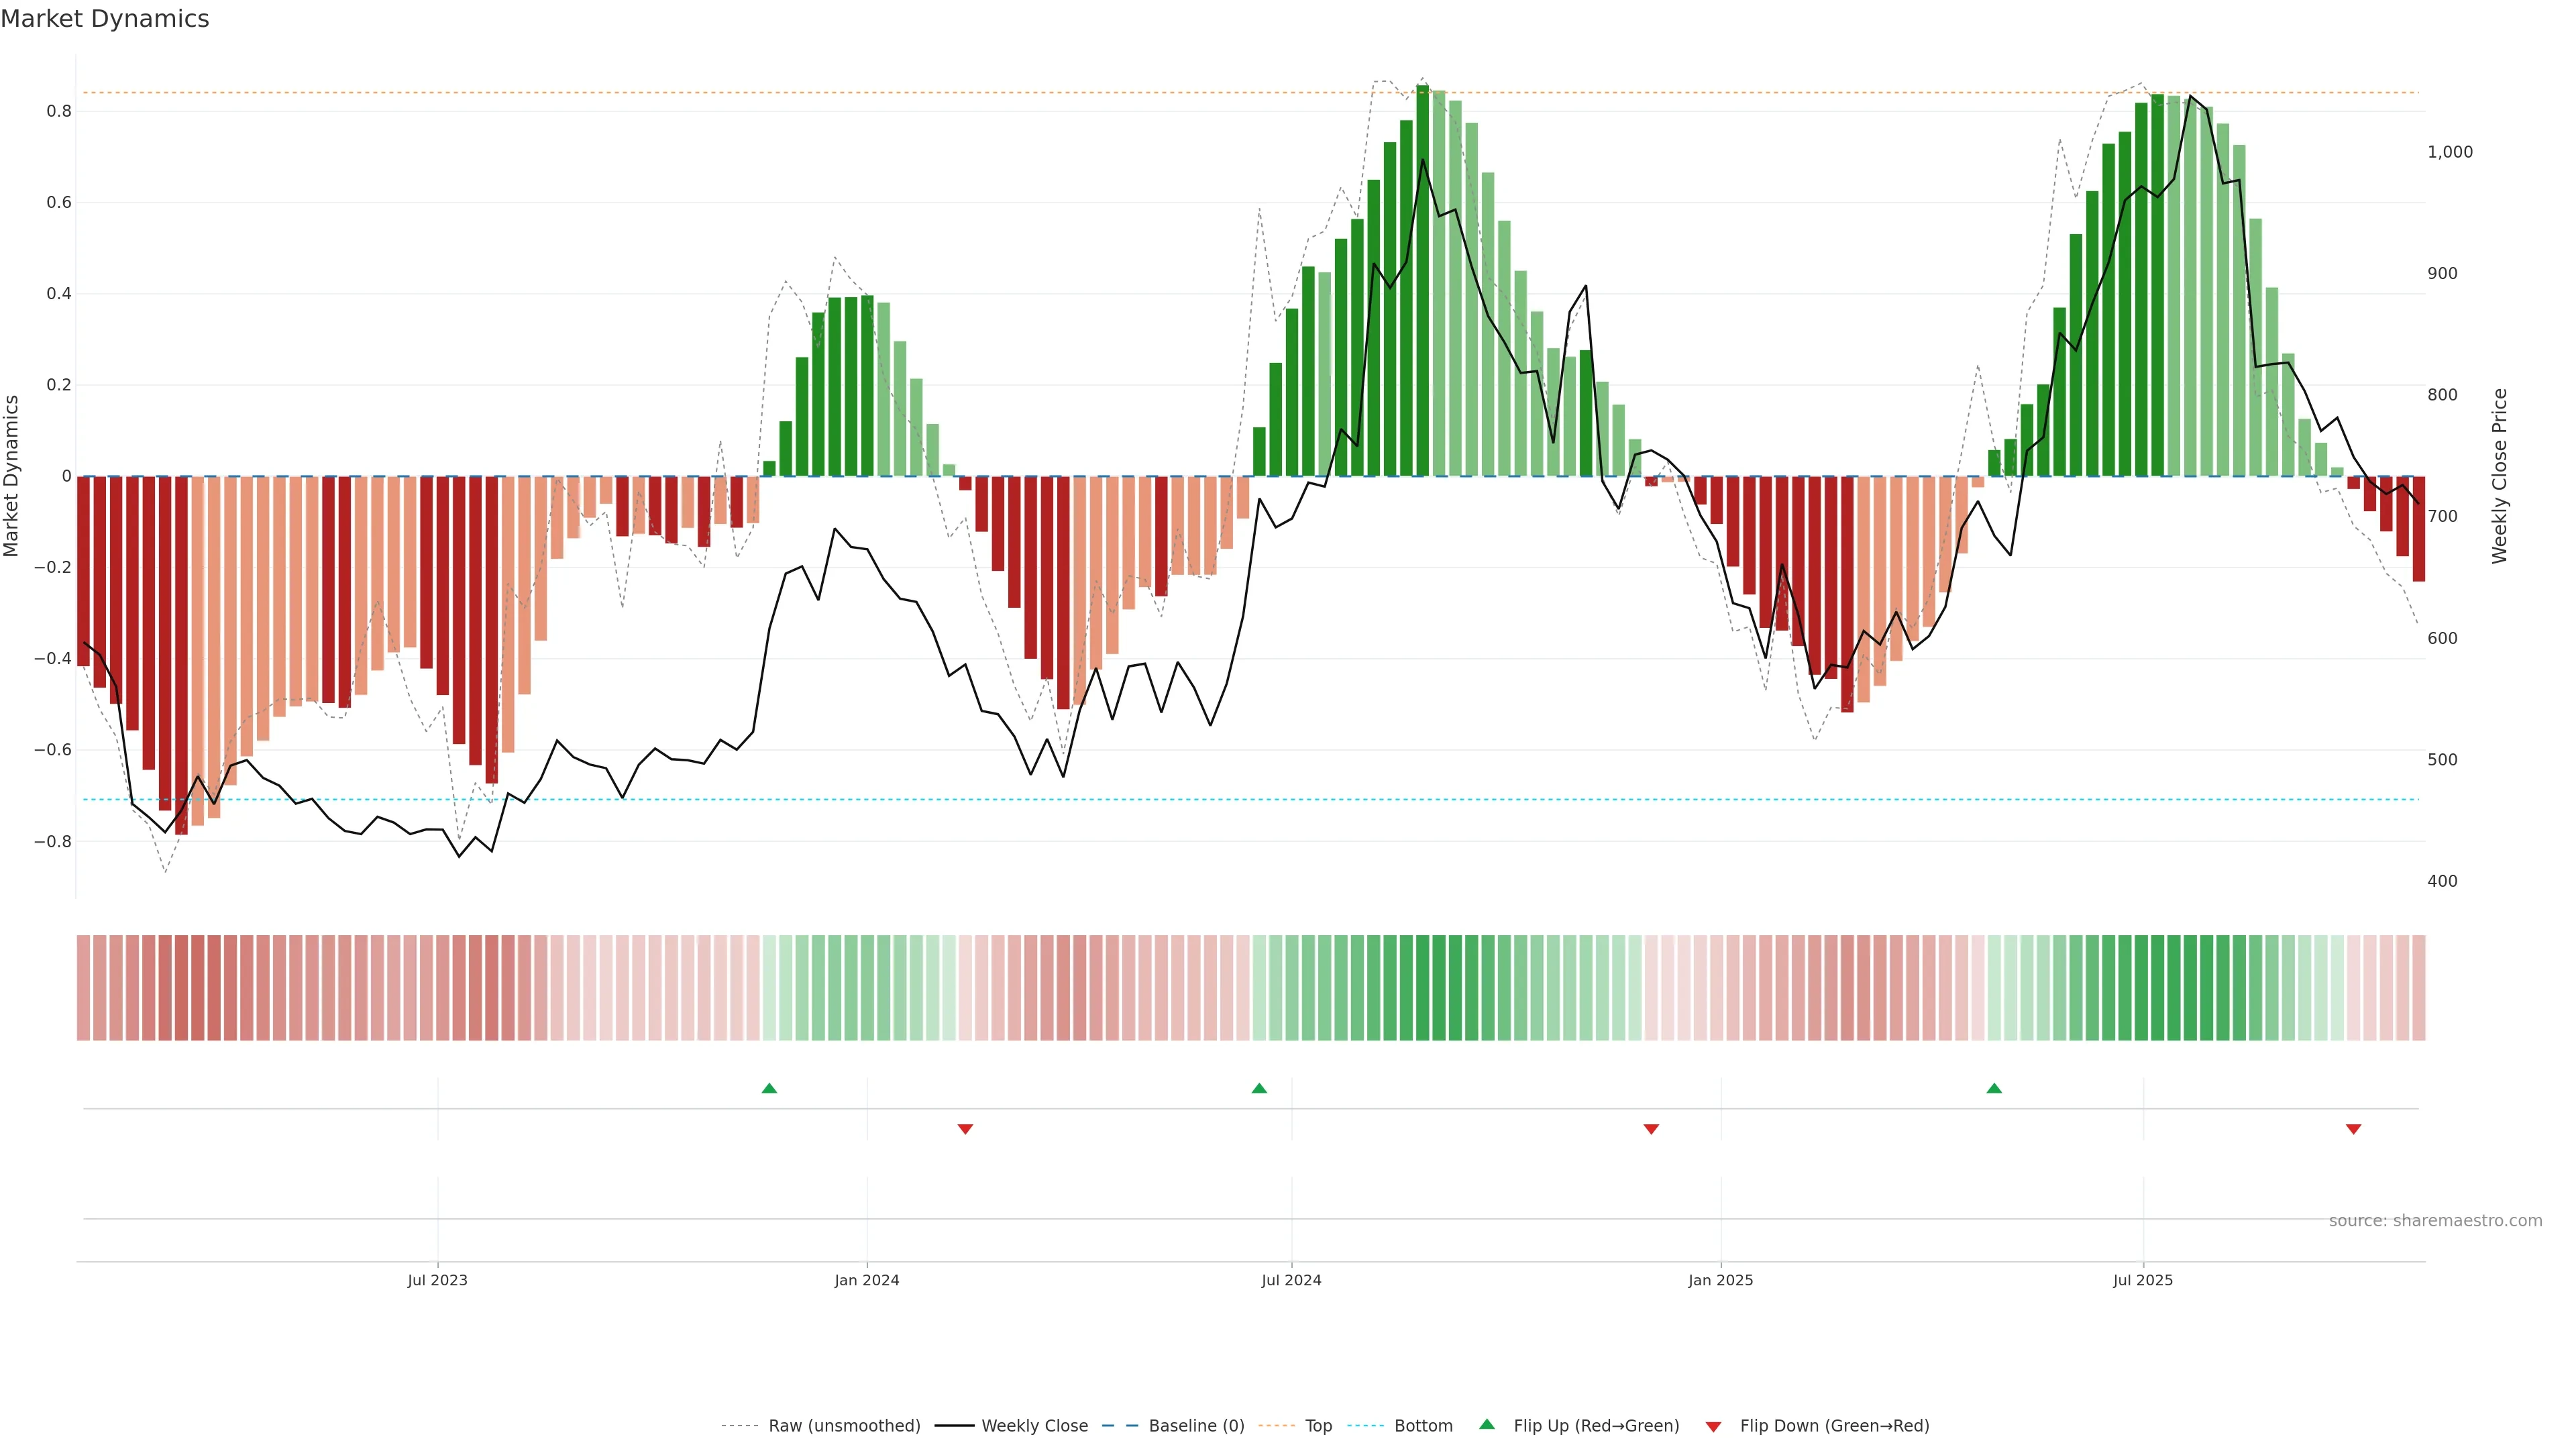Click the flip-up triangle near Jul 2024
Image resolution: width=2576 pixels, height=1449 pixels.
pyautogui.click(x=1259, y=1088)
